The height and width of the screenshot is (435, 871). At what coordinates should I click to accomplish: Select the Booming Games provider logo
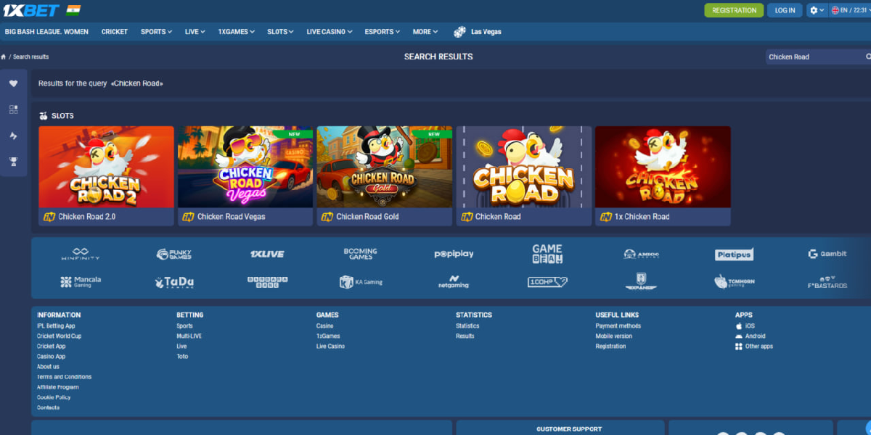360,254
